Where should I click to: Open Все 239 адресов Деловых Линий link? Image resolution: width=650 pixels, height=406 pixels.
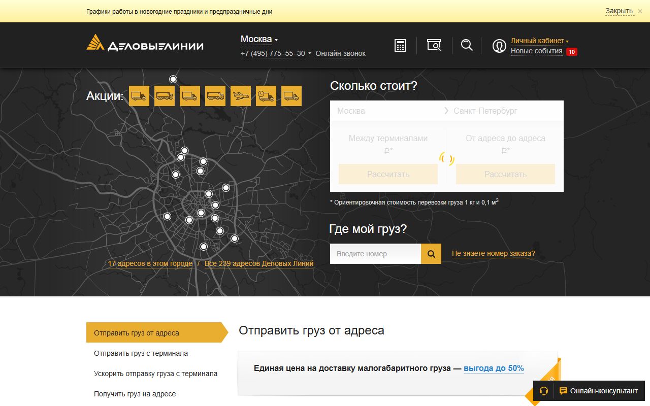tap(259, 264)
